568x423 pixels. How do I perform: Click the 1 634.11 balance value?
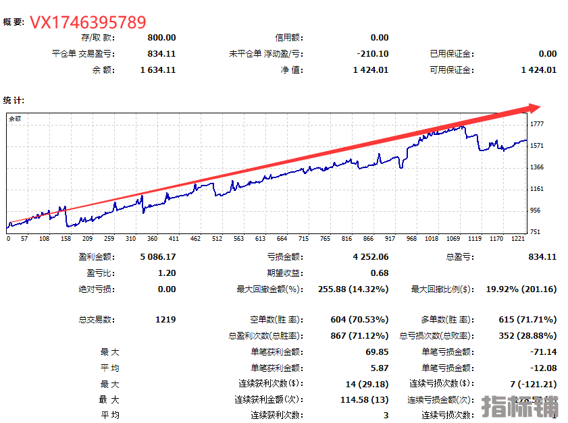pyautogui.click(x=158, y=69)
